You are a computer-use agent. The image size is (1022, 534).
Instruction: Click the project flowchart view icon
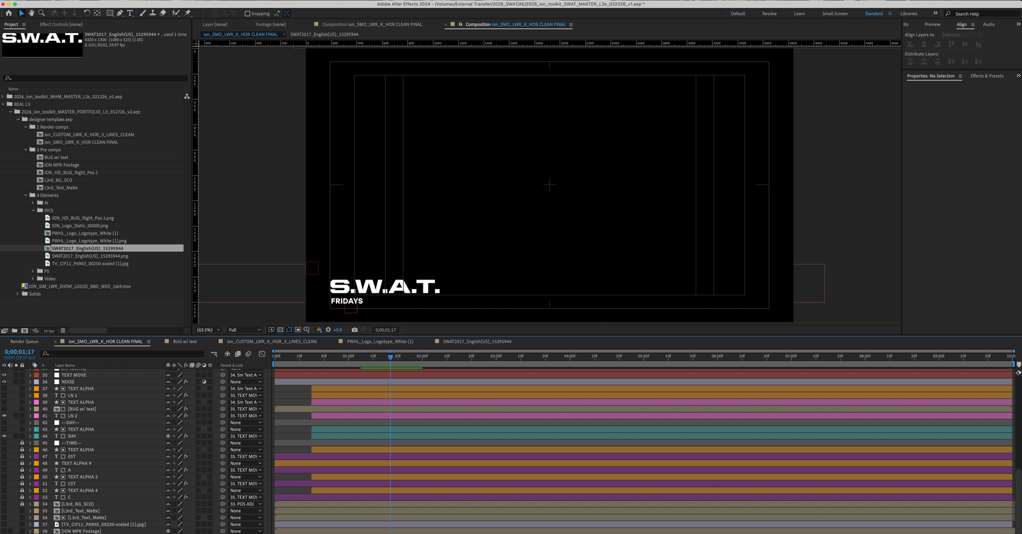coord(187,96)
